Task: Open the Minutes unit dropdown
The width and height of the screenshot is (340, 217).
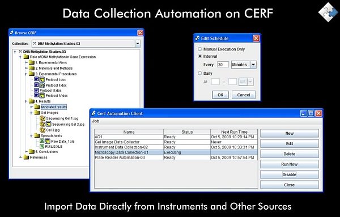Action: tap(253, 65)
